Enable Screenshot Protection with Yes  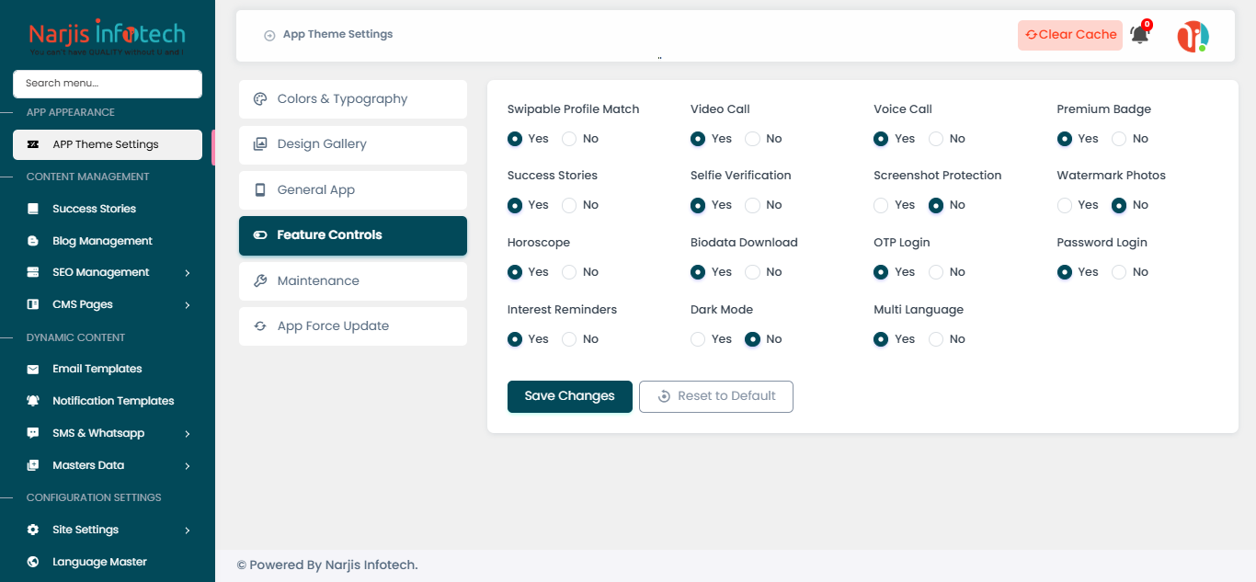click(881, 205)
